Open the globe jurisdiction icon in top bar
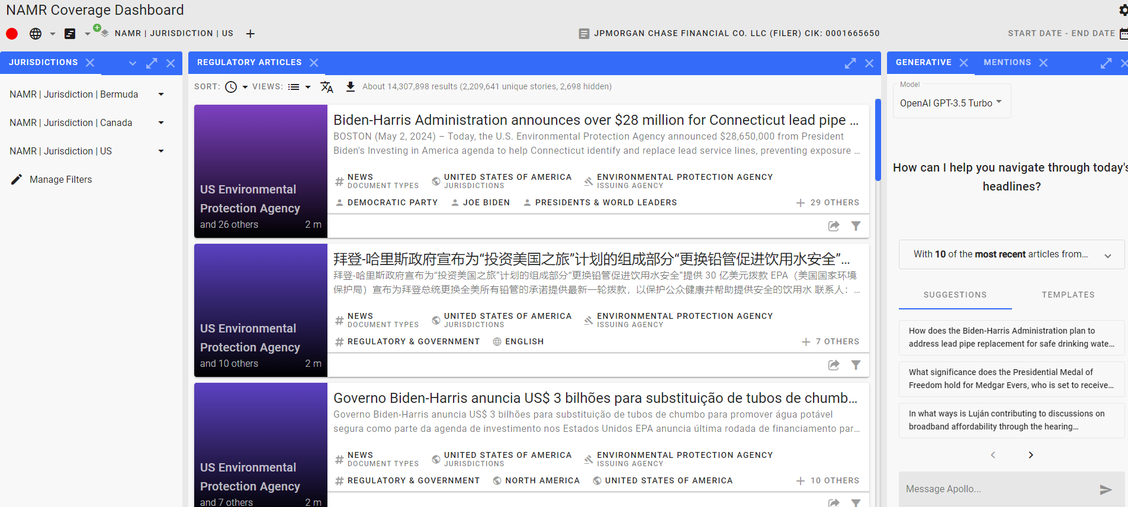The height and width of the screenshot is (507, 1128). tap(36, 34)
